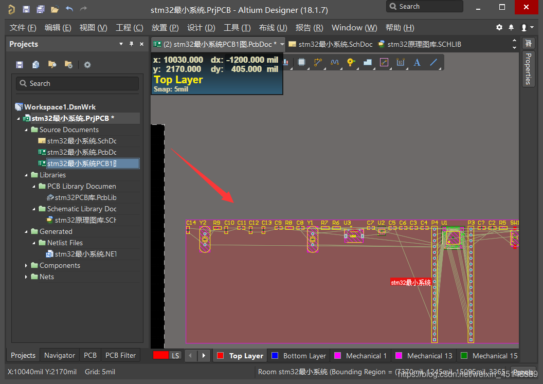Collapse the Source Documents folder
543x384 pixels.
click(x=27, y=130)
